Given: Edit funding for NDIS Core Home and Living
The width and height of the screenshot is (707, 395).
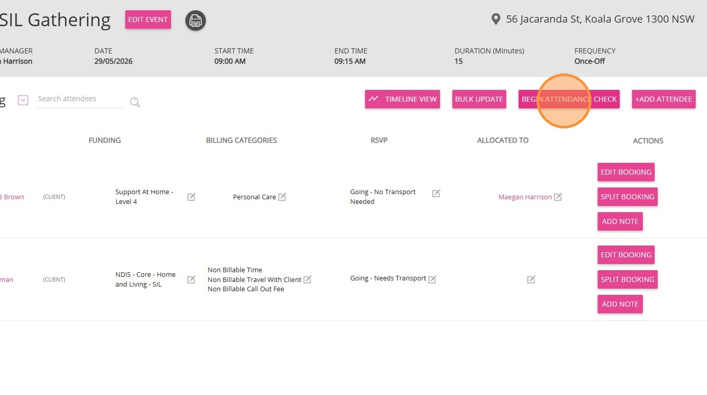Looking at the screenshot, I should (x=192, y=279).
